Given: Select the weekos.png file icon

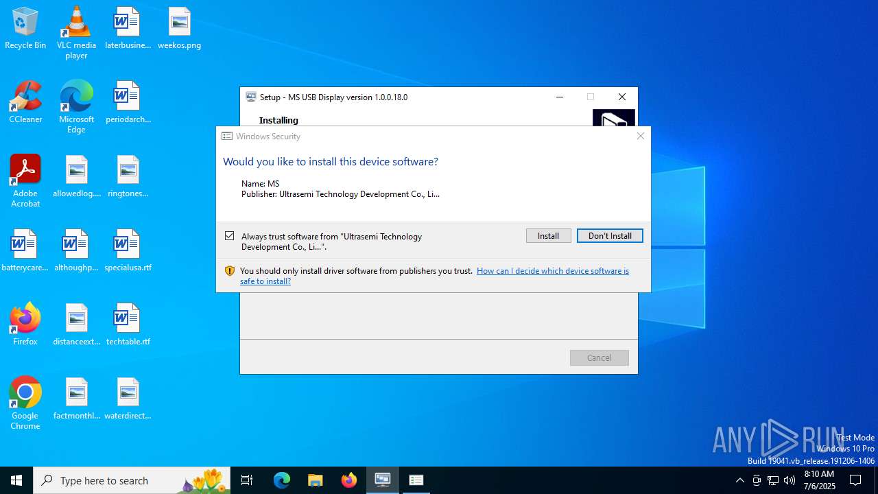Looking at the screenshot, I should [x=179, y=29].
